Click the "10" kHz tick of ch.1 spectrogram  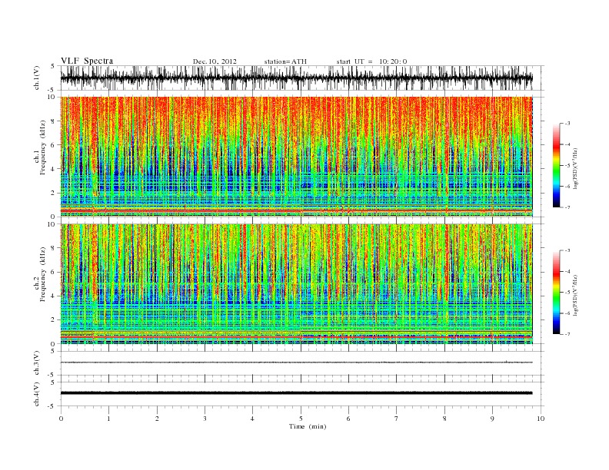click(x=52, y=97)
